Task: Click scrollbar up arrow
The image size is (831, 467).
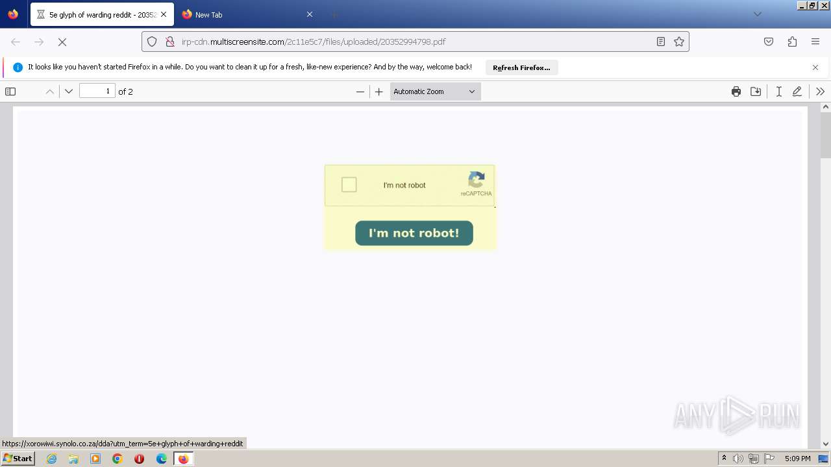Action: pyautogui.click(x=826, y=107)
